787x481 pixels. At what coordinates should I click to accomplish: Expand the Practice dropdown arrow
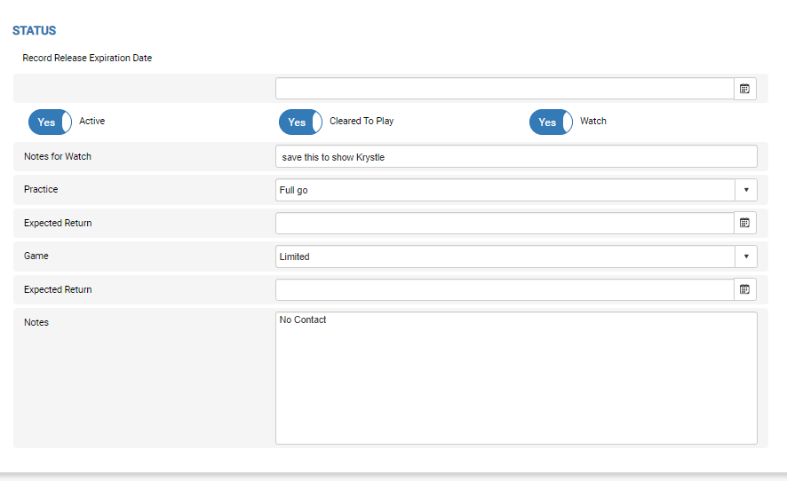(x=745, y=190)
